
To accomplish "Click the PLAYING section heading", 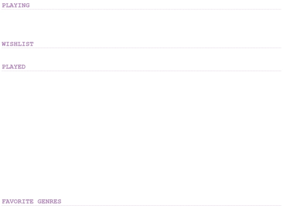I will click(x=16, y=5).
